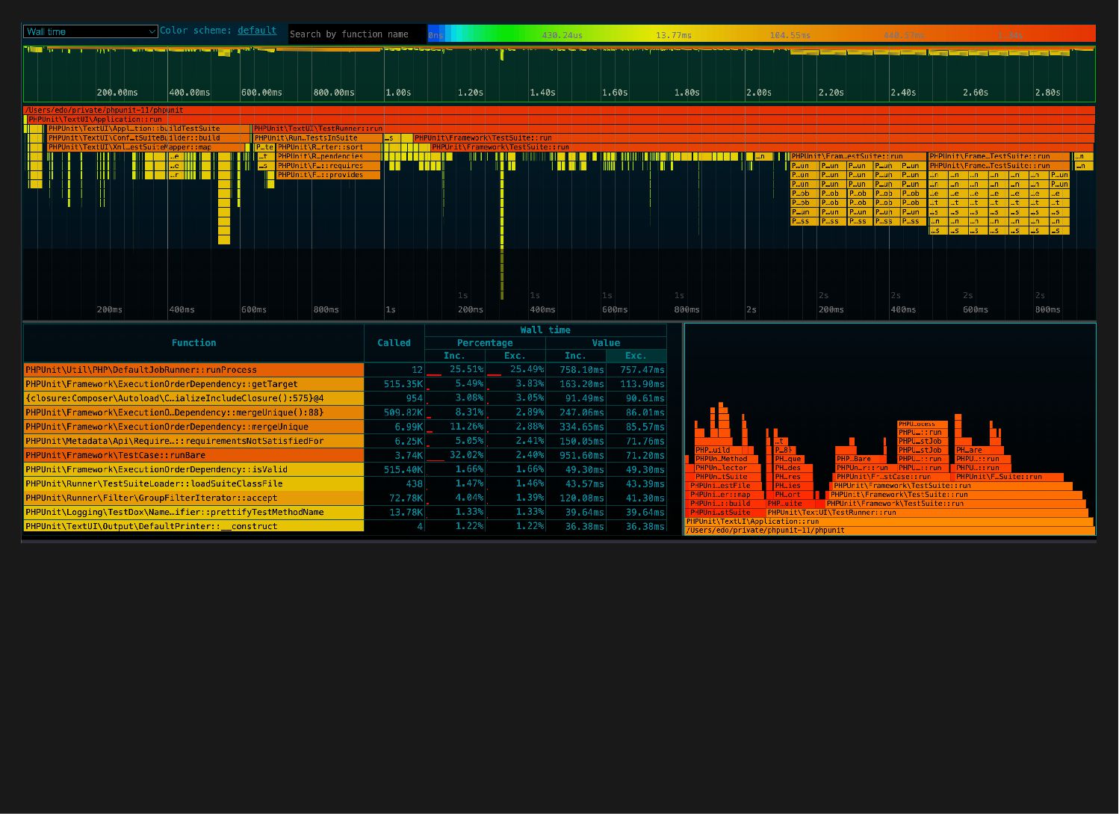Viewport: 1119px width, 816px height.
Task: Click the 2.00s mark on overview timeline
Action: (x=758, y=93)
